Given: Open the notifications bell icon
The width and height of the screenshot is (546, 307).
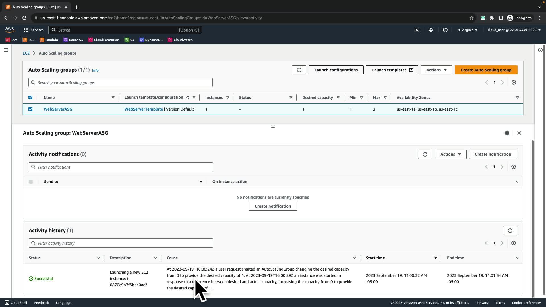Looking at the screenshot, I should pos(431,30).
